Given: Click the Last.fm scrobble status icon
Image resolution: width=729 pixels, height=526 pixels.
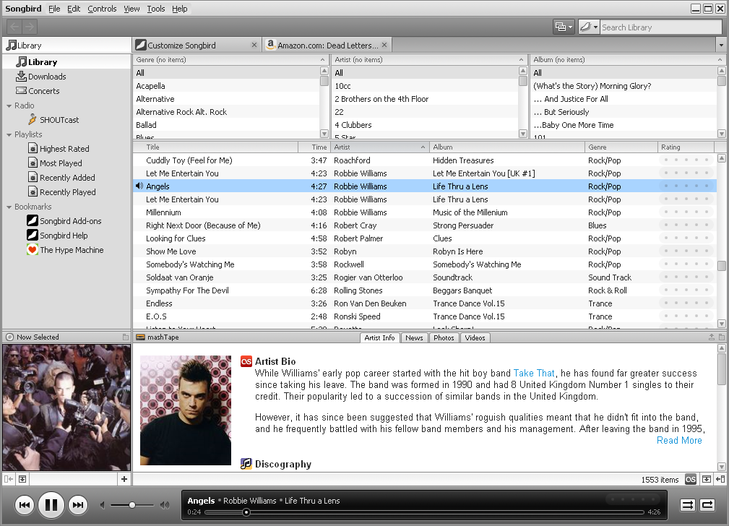Looking at the screenshot, I should [x=691, y=479].
